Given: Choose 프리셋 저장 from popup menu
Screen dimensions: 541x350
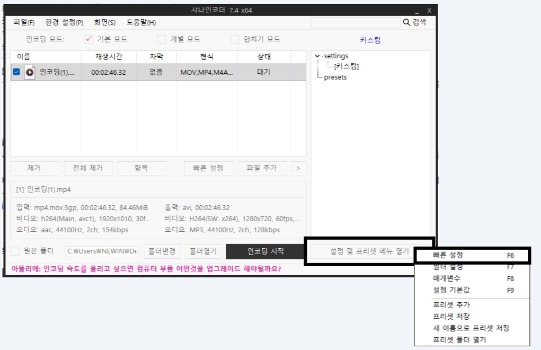Looking at the screenshot, I should tap(472, 317).
